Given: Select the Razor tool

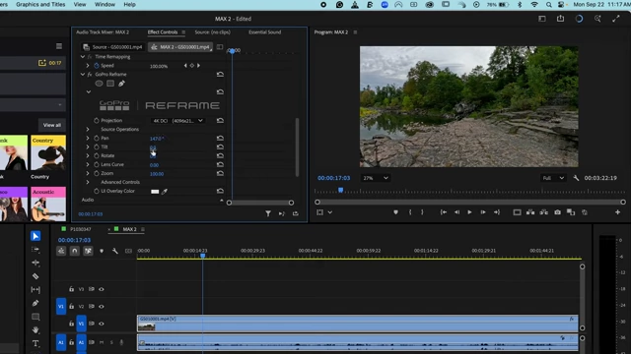Looking at the screenshot, I should (35, 276).
